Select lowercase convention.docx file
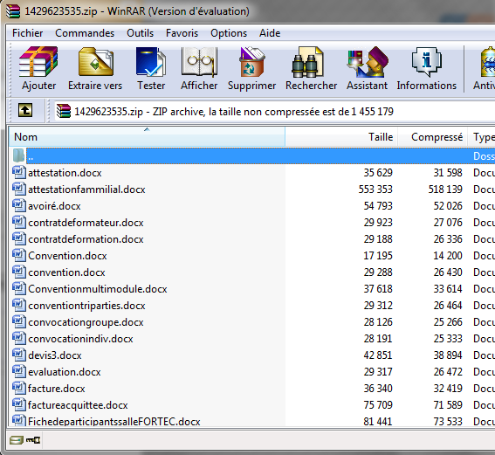The image size is (495, 455). [66, 272]
